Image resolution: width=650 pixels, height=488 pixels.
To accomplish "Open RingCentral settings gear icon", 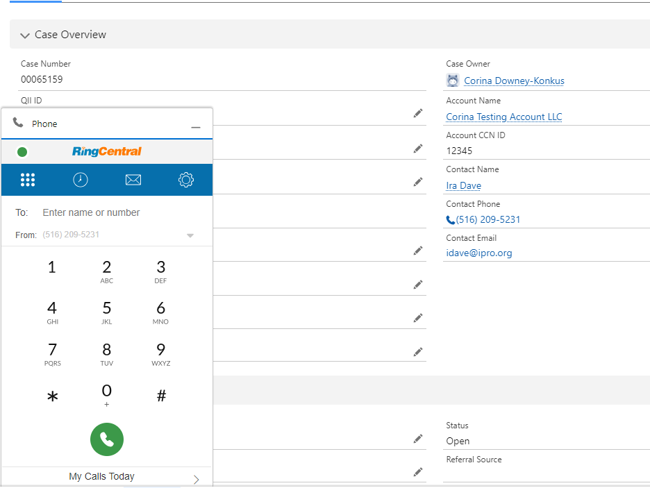I will pyautogui.click(x=186, y=180).
